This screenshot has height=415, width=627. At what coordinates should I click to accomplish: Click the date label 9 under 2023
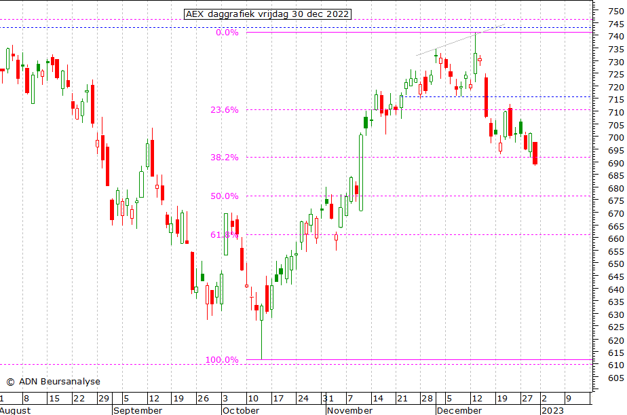point(568,399)
